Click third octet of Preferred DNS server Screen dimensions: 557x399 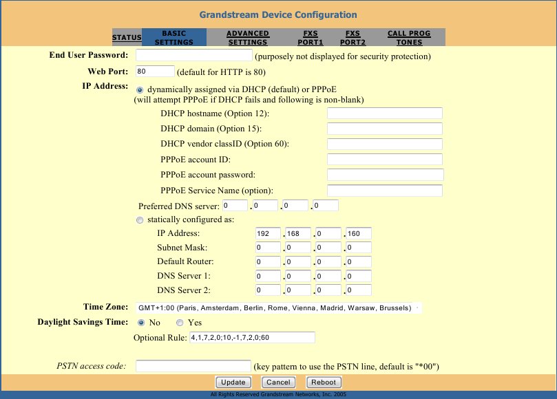[x=295, y=205]
